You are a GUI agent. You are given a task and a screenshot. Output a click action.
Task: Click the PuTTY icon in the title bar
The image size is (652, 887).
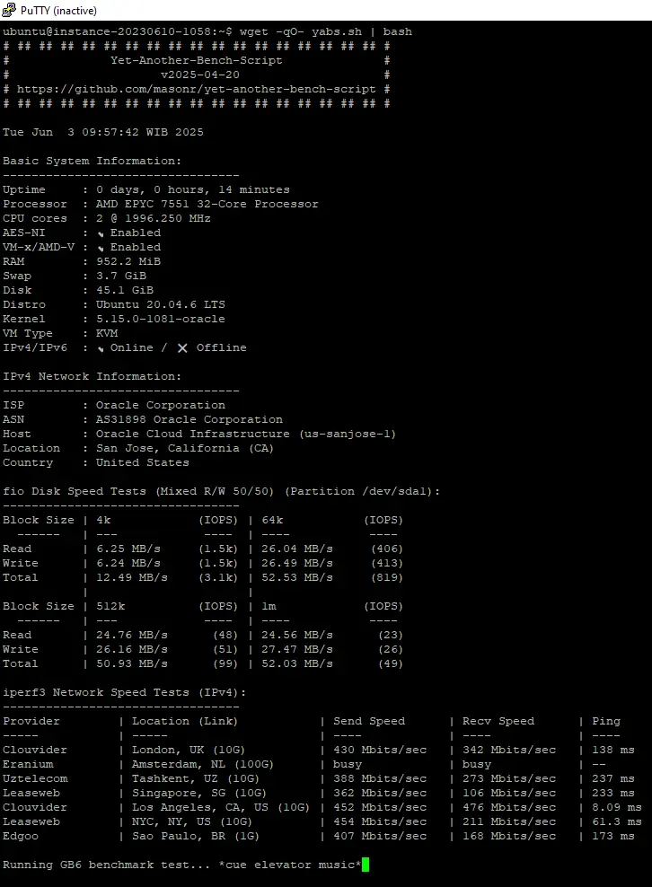[x=8, y=10]
